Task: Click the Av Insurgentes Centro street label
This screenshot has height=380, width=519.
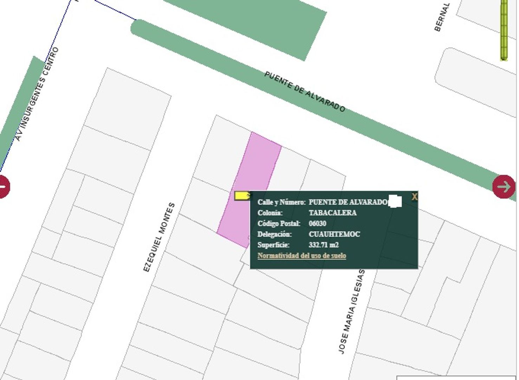Action: click(37, 94)
